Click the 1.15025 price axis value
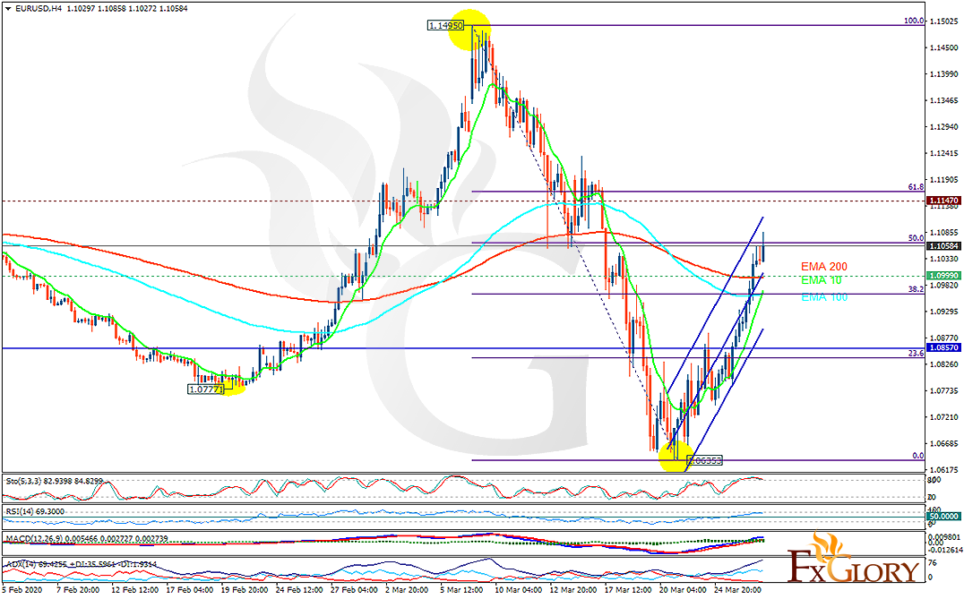 (943, 21)
